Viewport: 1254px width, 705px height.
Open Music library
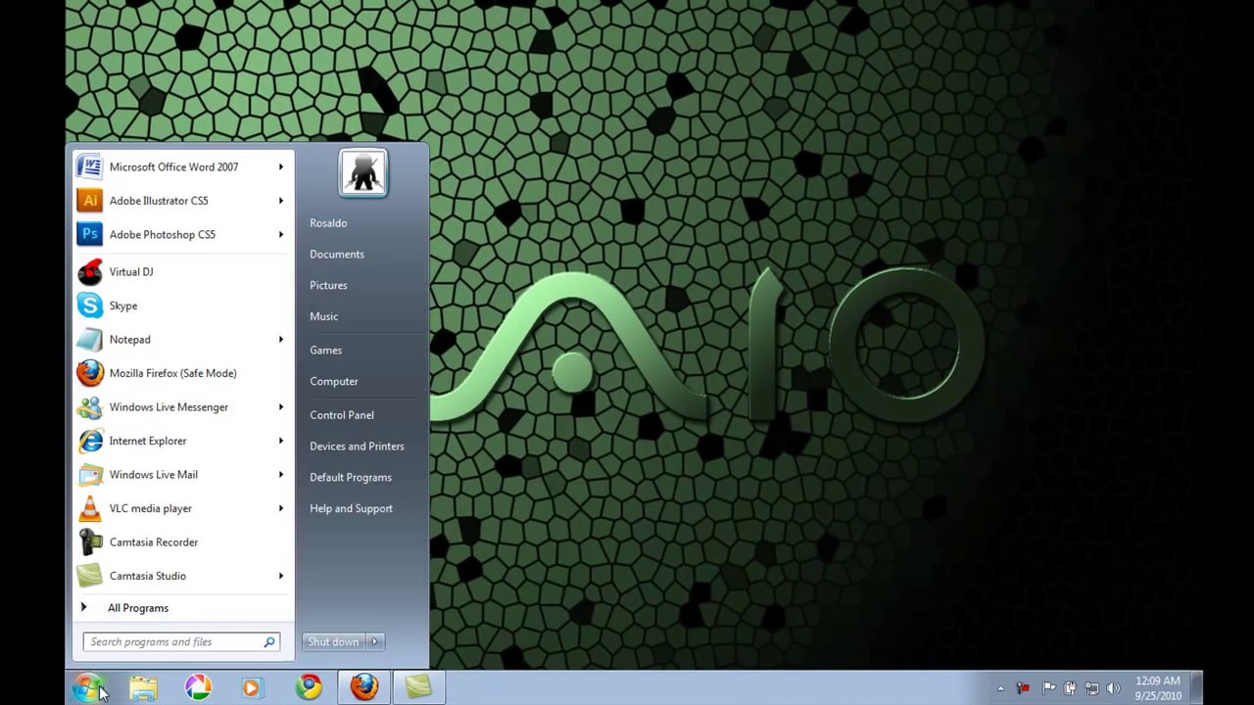(x=323, y=317)
